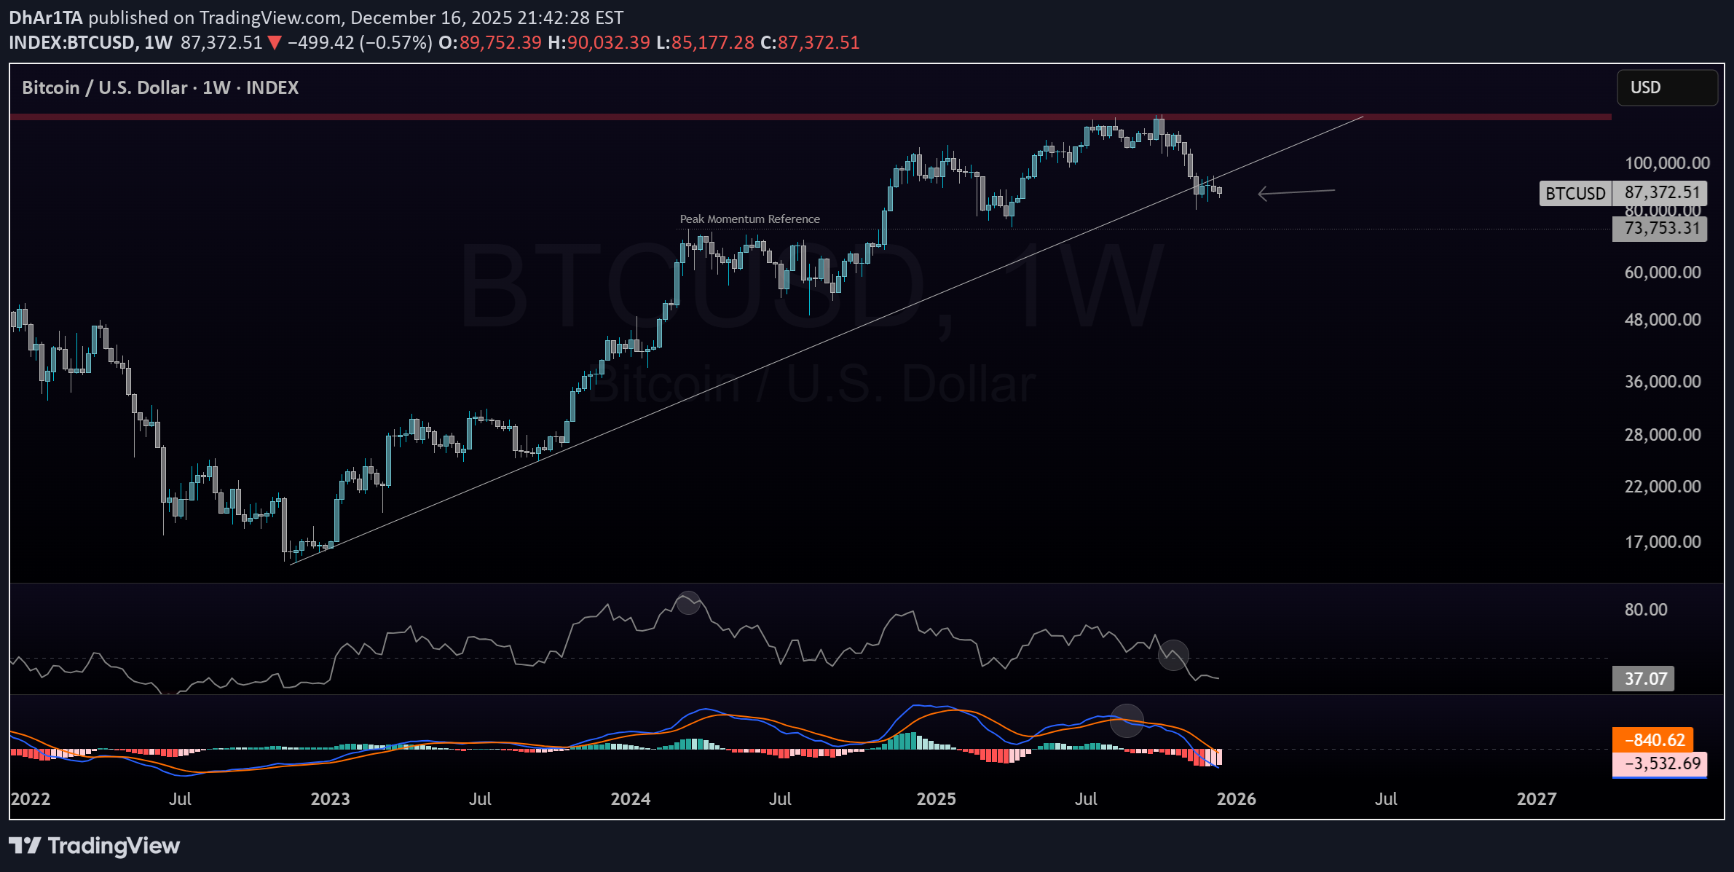Click the RSI value 37.07 label
The image size is (1734, 872).
[1644, 678]
